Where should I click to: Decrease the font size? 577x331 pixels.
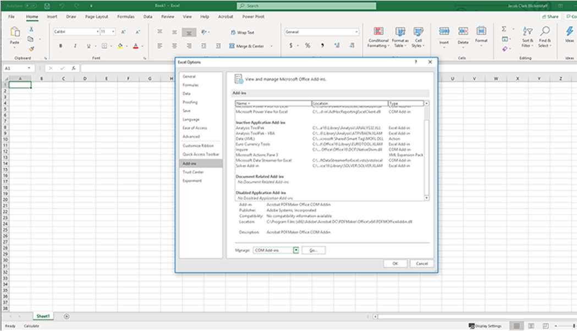138,32
